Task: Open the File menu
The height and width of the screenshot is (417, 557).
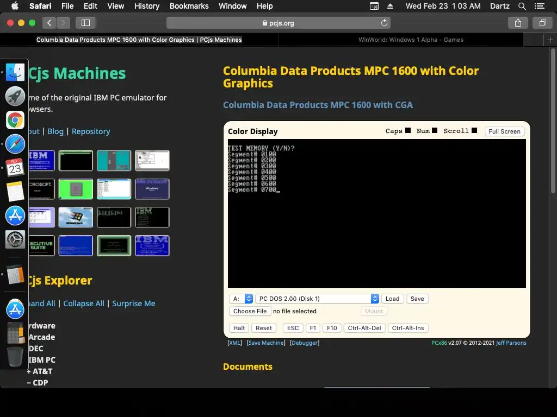Action: pos(67,6)
